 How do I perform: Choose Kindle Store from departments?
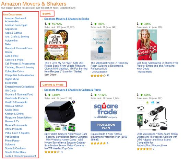point(12,110)
